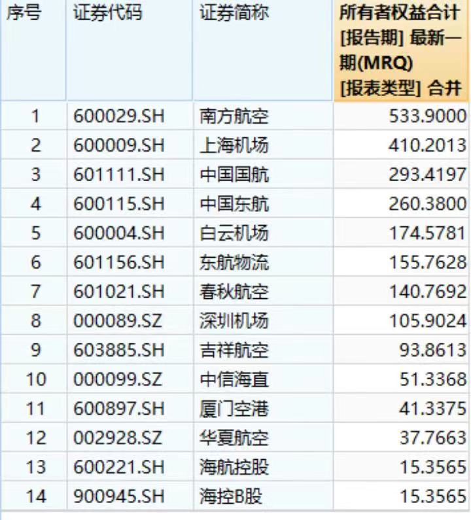Select the value 51.3368
Screen dimensions: 471x520
433,379
